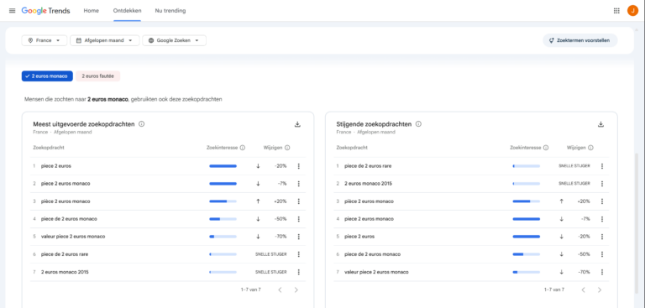This screenshot has height=308, width=645.
Task: Open top query 'valeur piece 2 euros monaco'
Action: coord(73,237)
